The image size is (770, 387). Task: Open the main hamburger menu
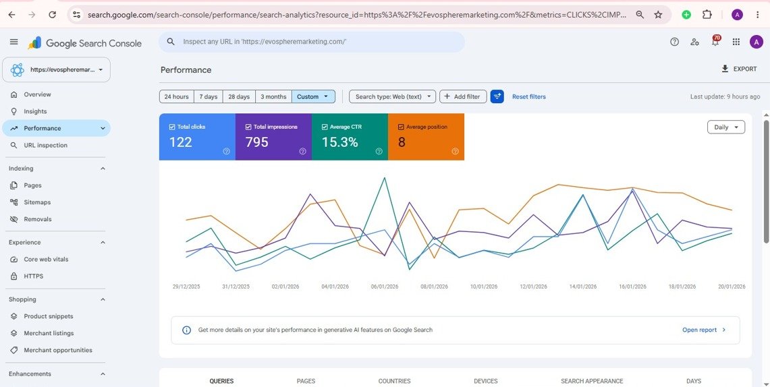13,42
